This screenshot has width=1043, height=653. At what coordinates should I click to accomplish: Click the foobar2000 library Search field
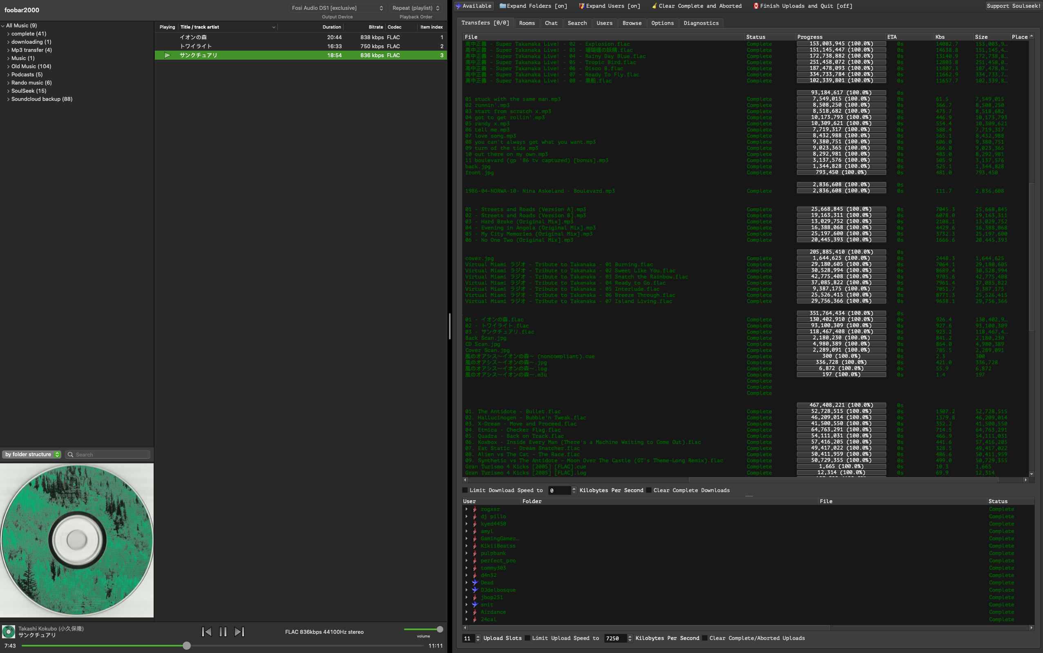tap(107, 455)
